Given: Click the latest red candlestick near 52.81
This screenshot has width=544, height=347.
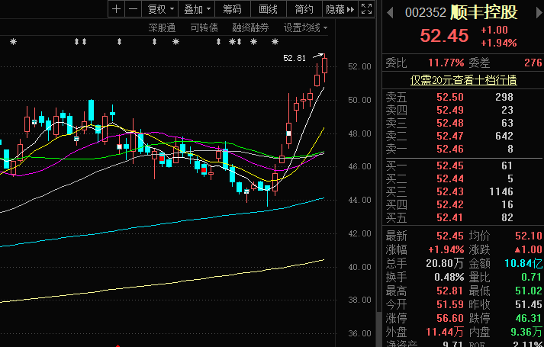Looking at the screenshot, I should point(325,66).
